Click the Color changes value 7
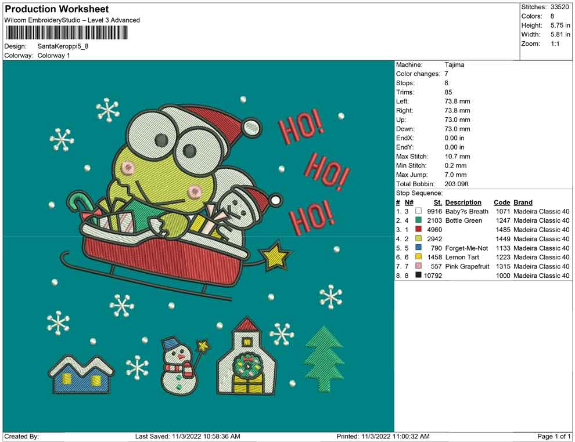Image resolution: width=575 pixels, height=442 pixels. coord(446,74)
